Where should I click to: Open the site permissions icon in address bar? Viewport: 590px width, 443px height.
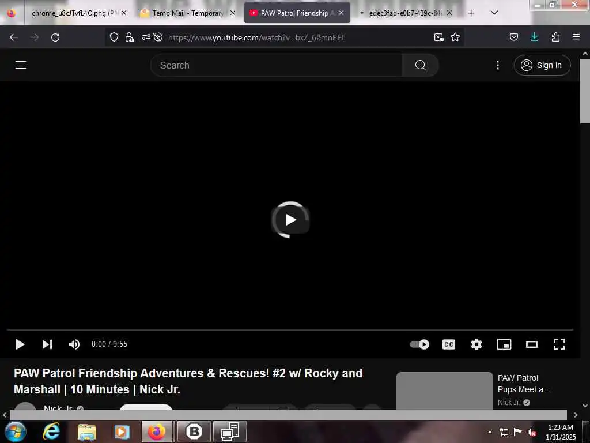pyautogui.click(x=146, y=37)
